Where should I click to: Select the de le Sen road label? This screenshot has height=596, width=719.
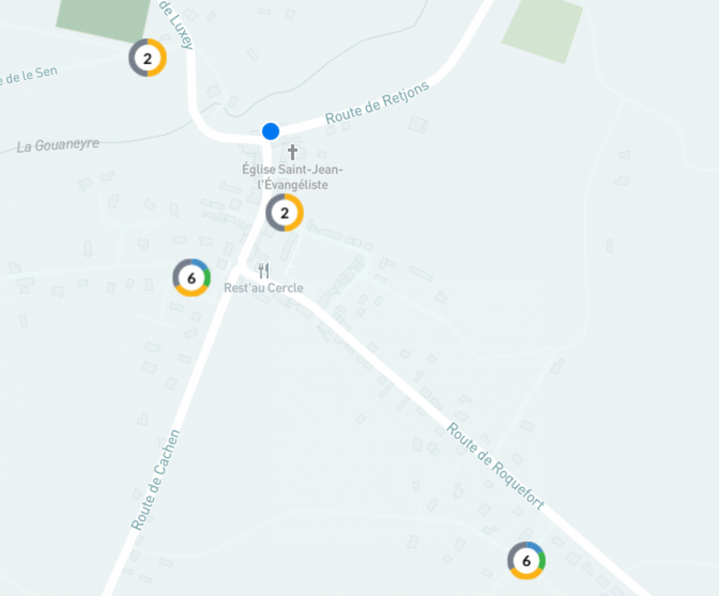(29, 76)
